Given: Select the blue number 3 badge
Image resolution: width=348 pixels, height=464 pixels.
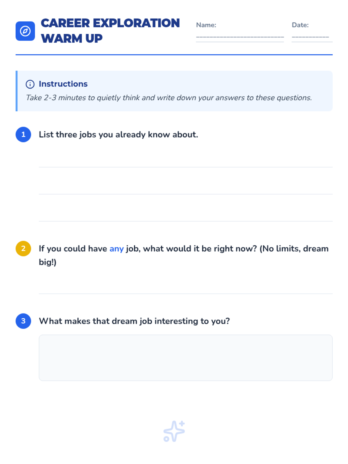Looking at the screenshot, I should tap(23, 321).
